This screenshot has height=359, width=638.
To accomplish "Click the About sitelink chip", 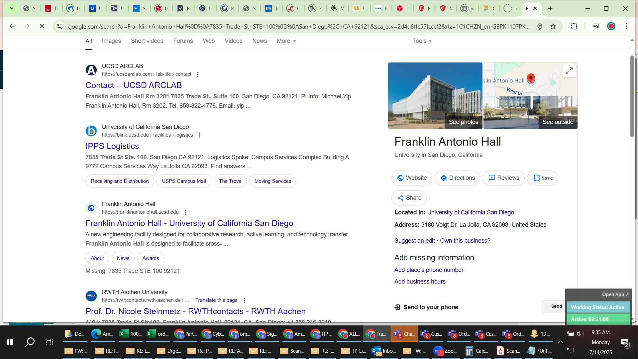I will pyautogui.click(x=97, y=258).
